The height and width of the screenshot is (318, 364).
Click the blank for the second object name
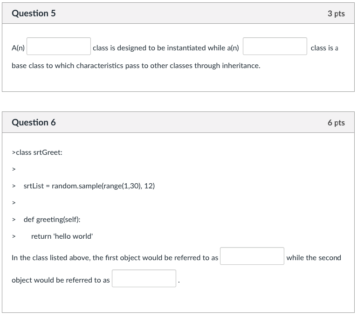144,278
